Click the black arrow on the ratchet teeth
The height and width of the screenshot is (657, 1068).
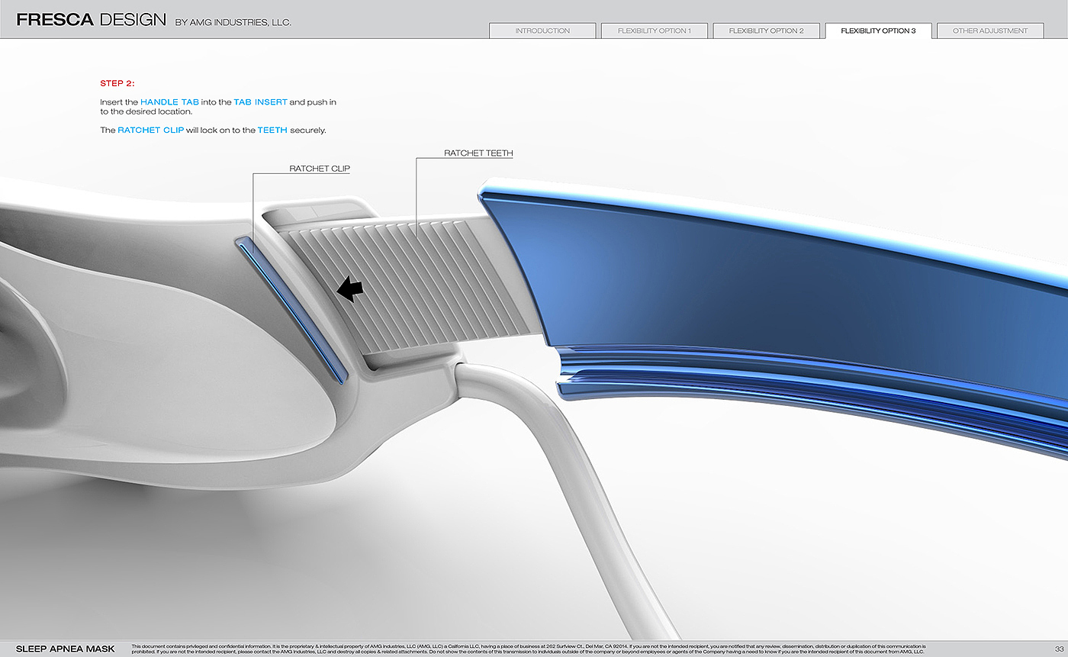(350, 289)
